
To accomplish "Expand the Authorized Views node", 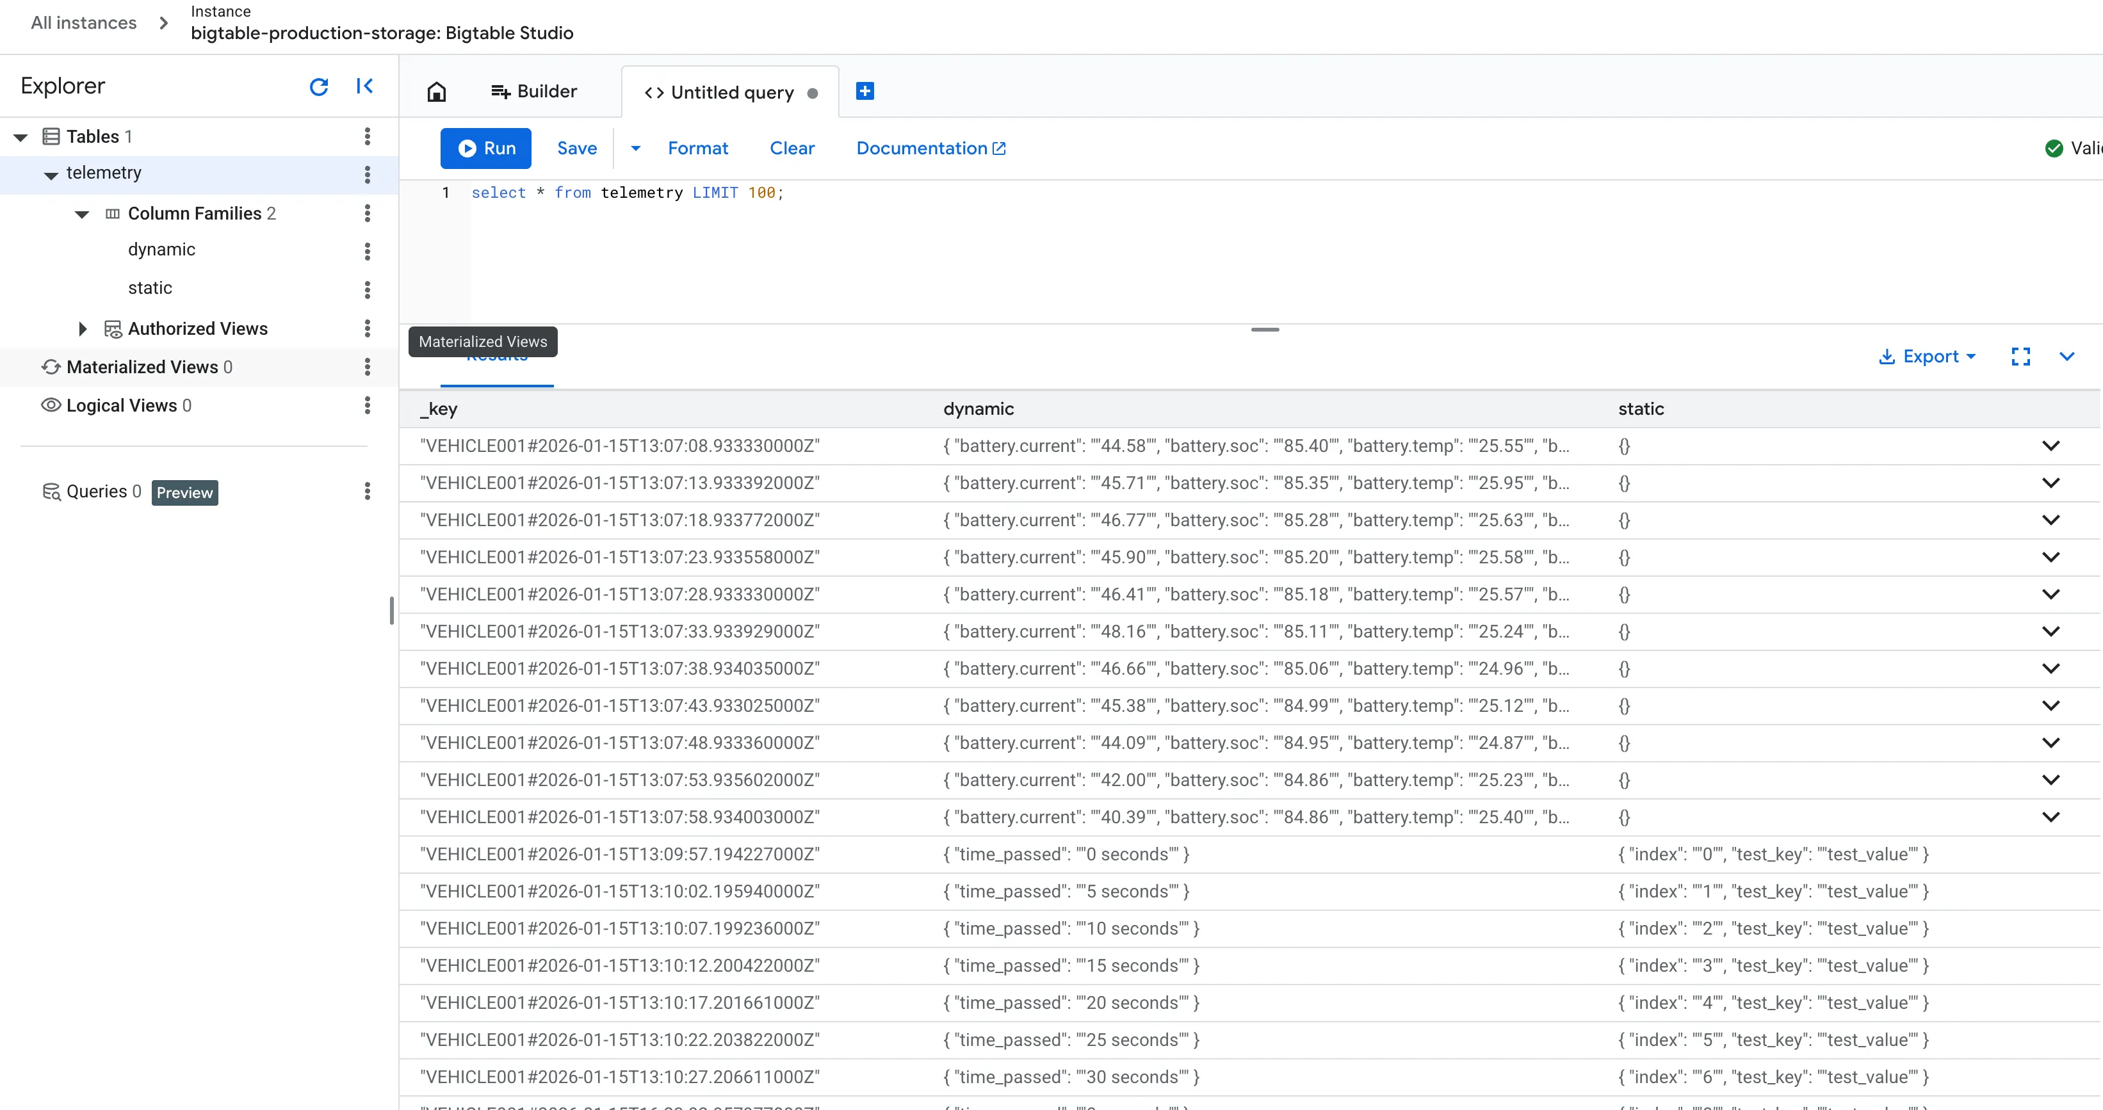I will coord(83,329).
